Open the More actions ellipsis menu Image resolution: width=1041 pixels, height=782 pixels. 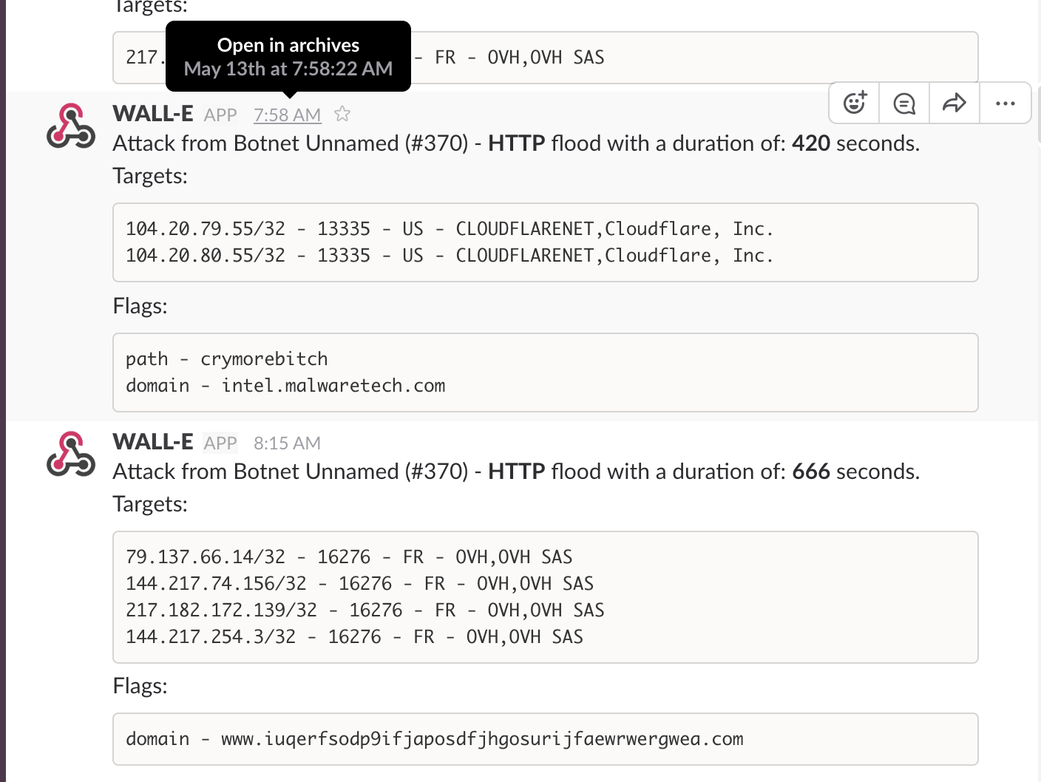tap(1005, 103)
